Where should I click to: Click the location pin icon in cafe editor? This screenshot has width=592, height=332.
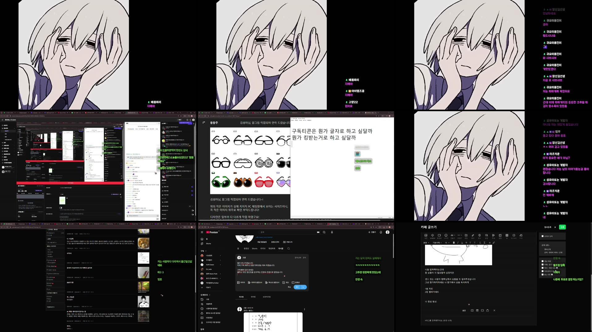click(x=479, y=235)
